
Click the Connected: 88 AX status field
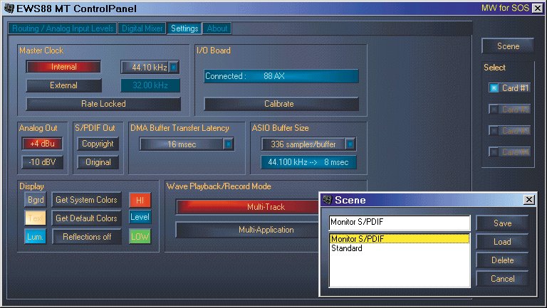281,76
